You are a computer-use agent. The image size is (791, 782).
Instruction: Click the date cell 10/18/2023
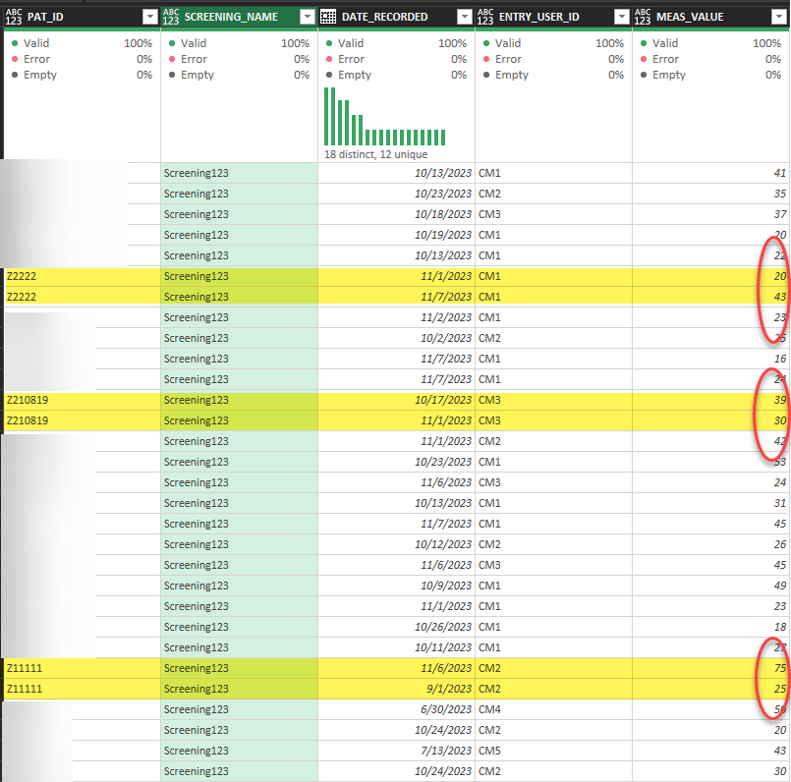(397, 214)
